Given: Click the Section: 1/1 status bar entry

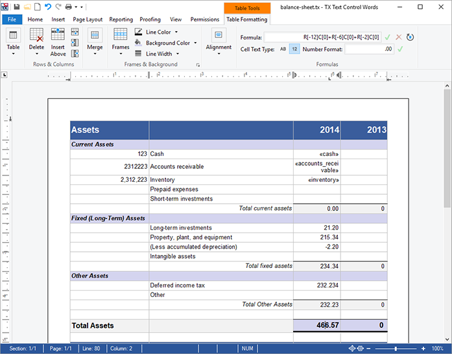Looking at the screenshot, I should [23, 349].
